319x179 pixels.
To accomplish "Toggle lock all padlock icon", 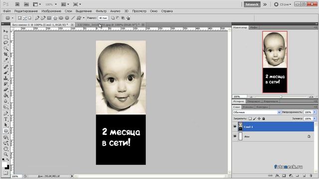I will [264, 118].
